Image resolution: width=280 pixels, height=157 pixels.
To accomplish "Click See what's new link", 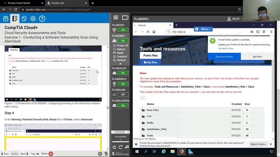I will pyautogui.click(x=226, y=48).
